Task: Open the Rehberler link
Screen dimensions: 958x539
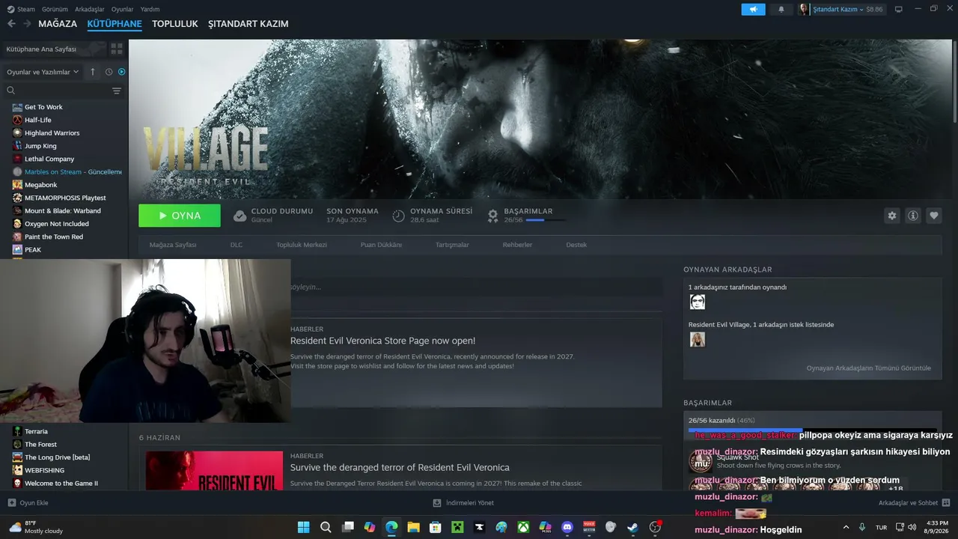Action: tap(517, 245)
